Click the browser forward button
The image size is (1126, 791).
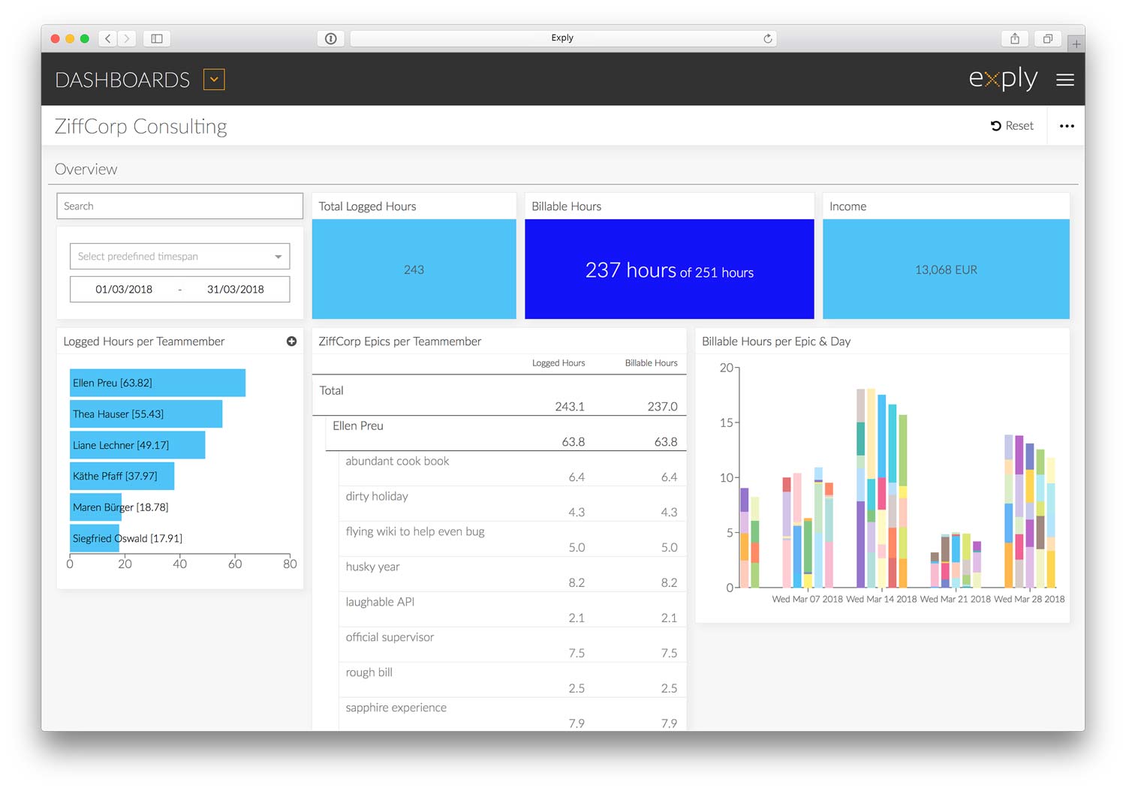[x=127, y=38]
